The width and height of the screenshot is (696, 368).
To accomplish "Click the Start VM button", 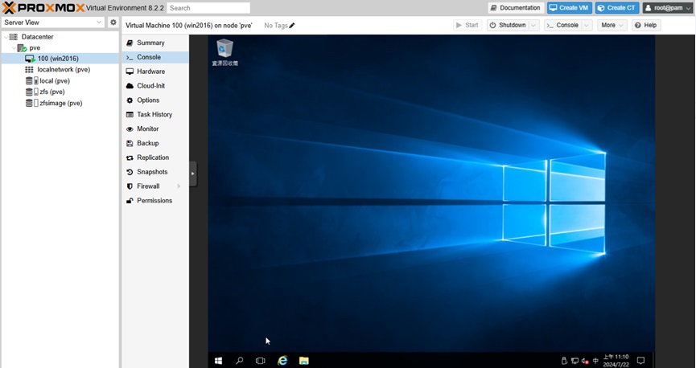I will [467, 25].
